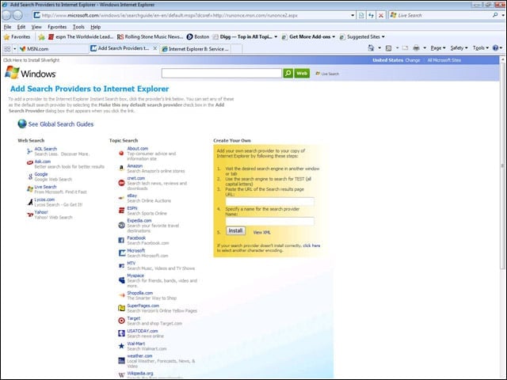Click the green search magnifier button on the page
The image size is (507, 380).
pyautogui.click(x=288, y=74)
